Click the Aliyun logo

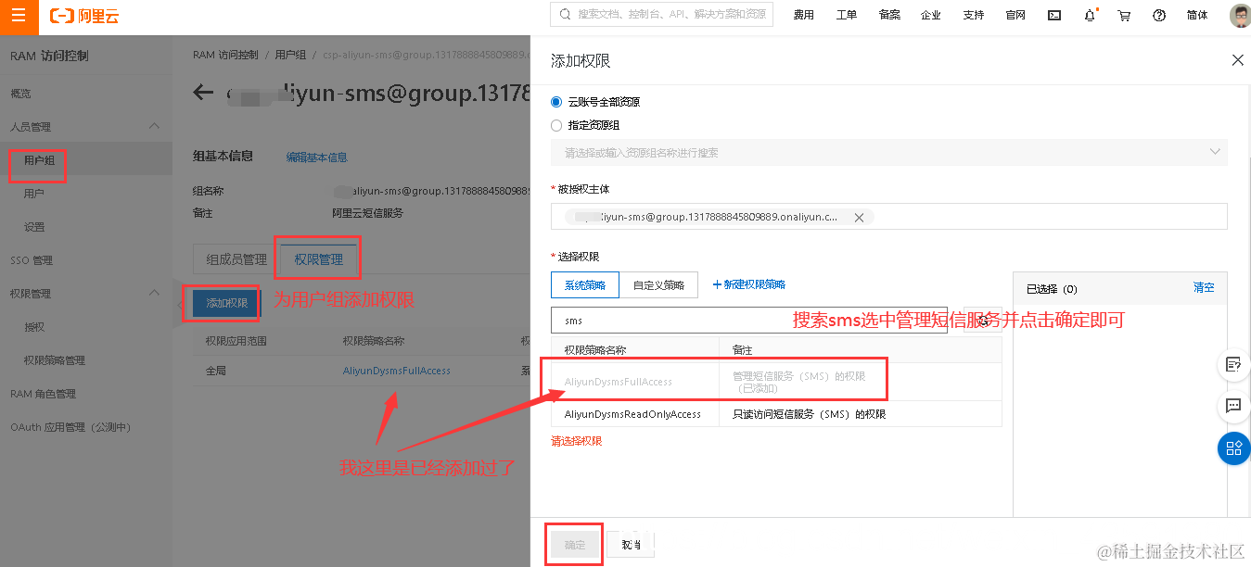pos(84,16)
